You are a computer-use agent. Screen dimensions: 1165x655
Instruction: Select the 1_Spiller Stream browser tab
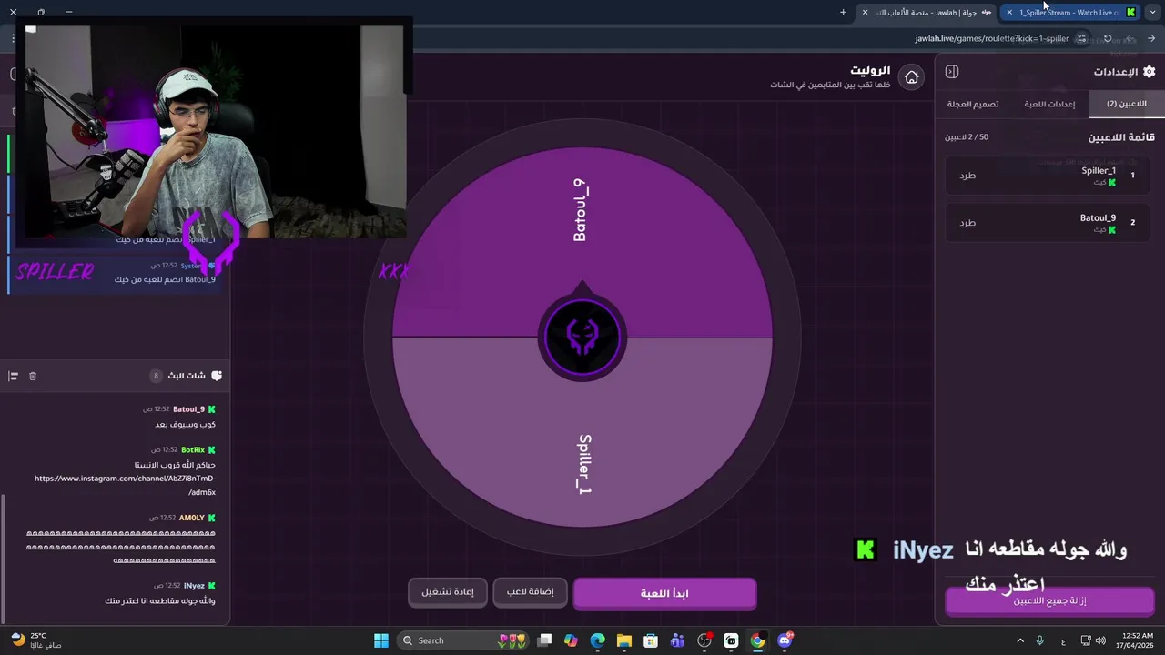pos(1069,13)
